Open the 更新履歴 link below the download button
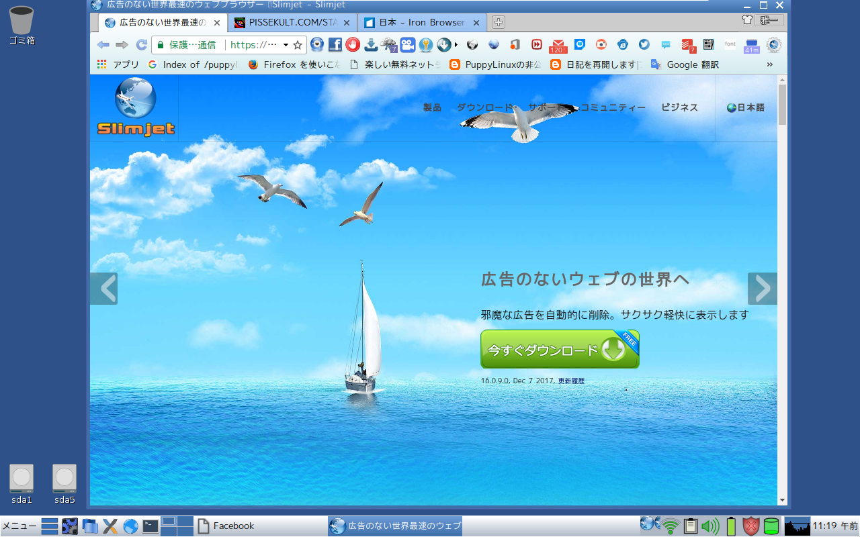The image size is (860, 537). pyautogui.click(x=572, y=381)
